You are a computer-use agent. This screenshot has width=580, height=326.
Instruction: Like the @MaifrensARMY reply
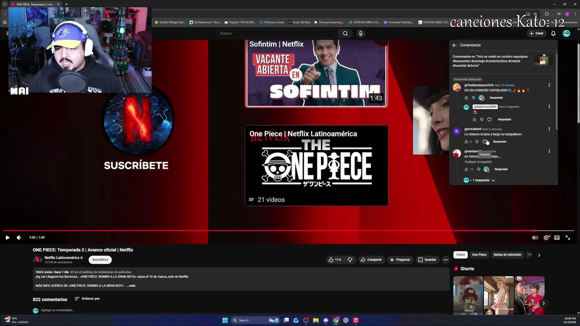(x=474, y=120)
